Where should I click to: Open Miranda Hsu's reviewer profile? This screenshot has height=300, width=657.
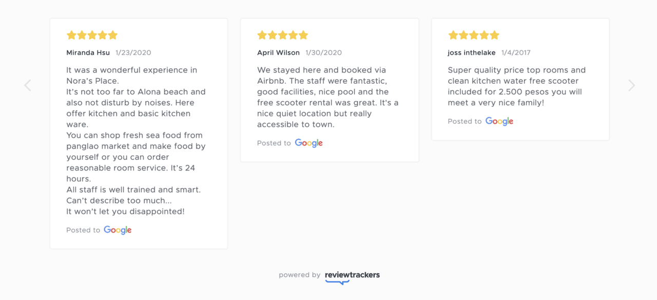click(x=88, y=52)
